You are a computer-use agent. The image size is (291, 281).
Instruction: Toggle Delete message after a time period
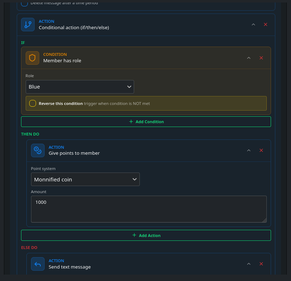[x=24, y=3]
